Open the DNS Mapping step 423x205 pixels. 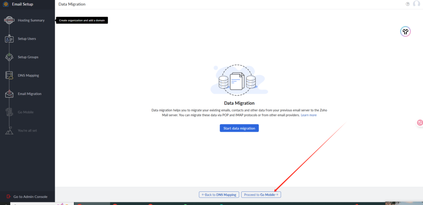[29, 75]
